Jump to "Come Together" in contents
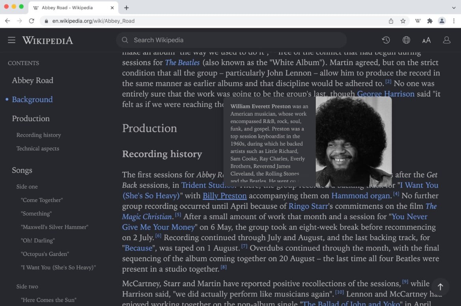461x306 pixels. (x=42, y=200)
